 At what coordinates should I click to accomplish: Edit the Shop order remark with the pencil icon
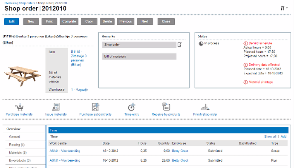click(180, 45)
